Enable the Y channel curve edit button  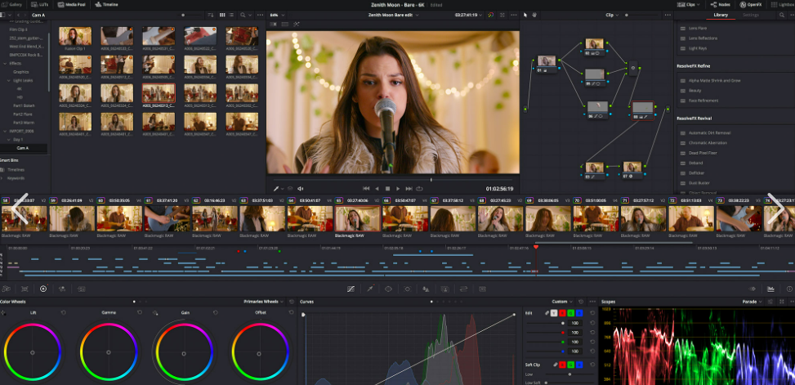pyautogui.click(x=554, y=313)
